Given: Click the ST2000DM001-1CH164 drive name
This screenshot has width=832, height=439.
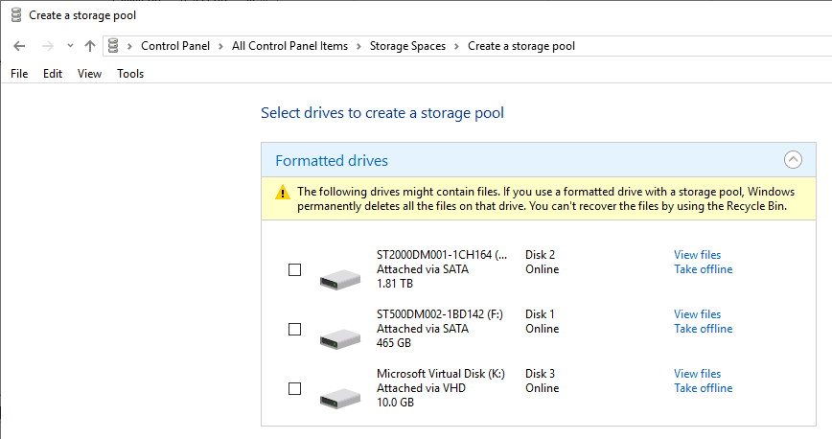Looking at the screenshot, I should point(442,255).
